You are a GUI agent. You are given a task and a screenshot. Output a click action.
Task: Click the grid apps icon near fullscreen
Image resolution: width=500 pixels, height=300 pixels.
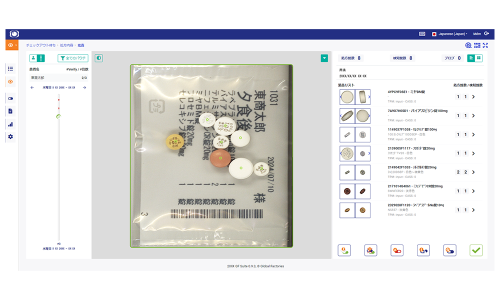[477, 45]
